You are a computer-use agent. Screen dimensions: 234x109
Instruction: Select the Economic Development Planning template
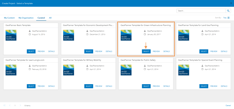88,51
